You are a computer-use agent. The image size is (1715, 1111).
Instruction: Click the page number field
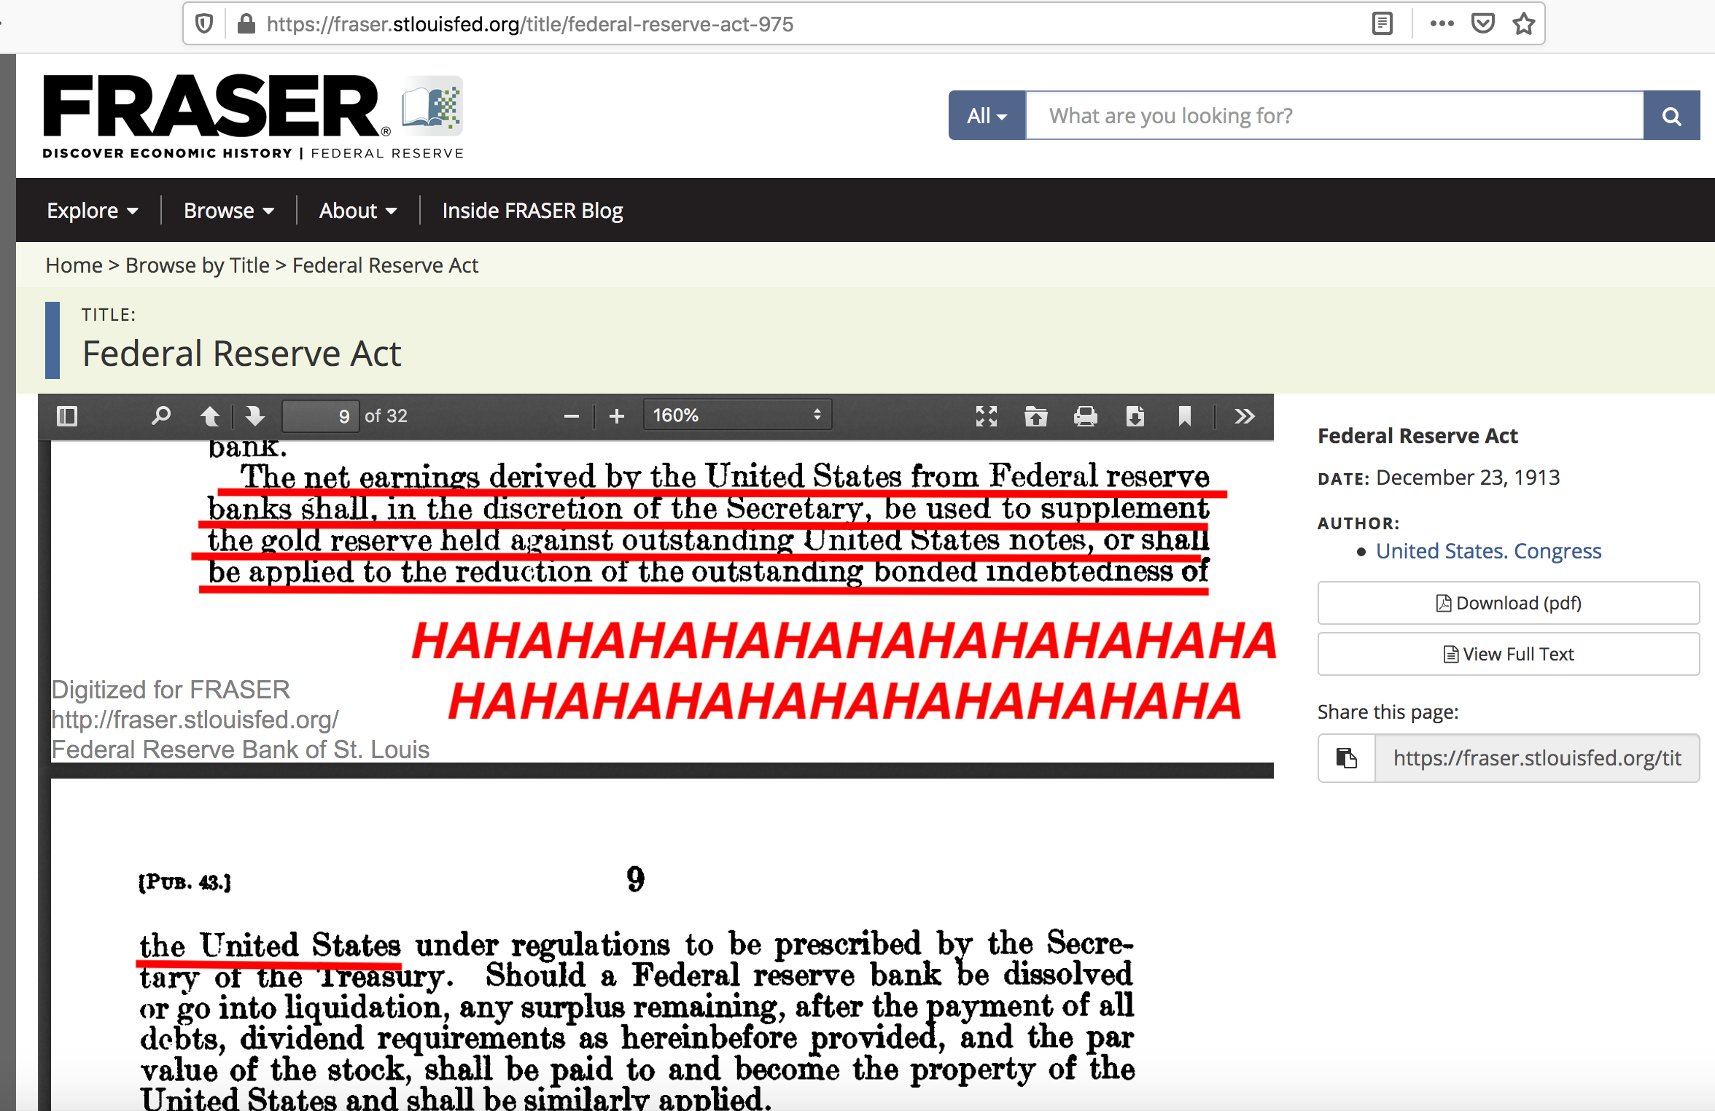322,416
